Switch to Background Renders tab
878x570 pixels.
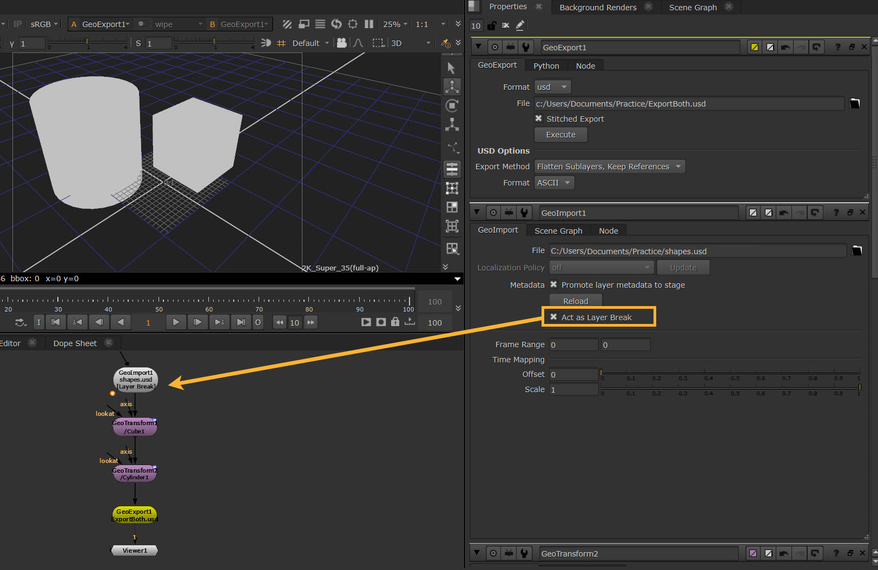[x=598, y=7]
